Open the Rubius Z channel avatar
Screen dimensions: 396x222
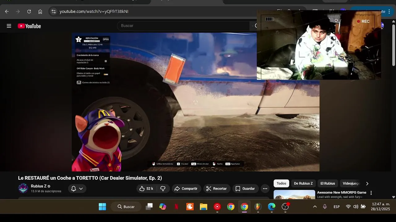(x=23, y=188)
